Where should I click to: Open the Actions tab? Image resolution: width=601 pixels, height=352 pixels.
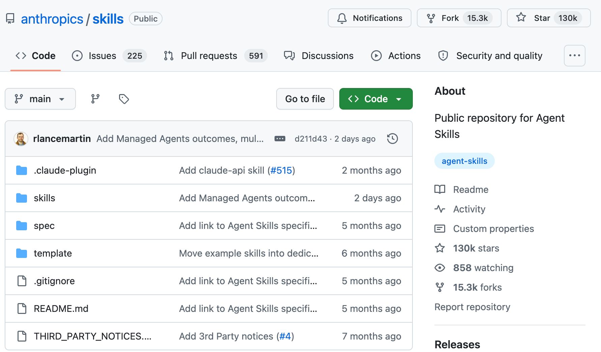pyautogui.click(x=396, y=56)
